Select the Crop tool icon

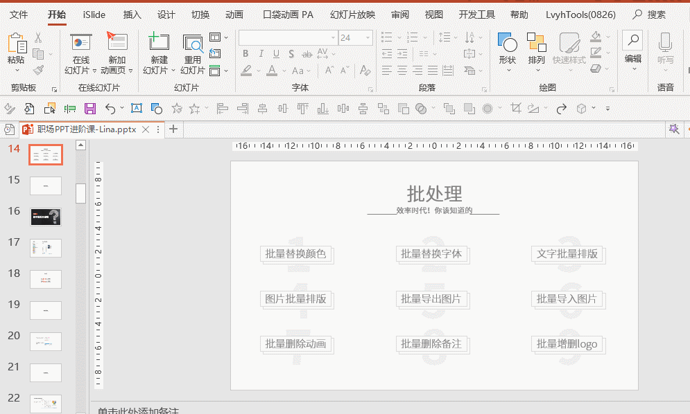515,108
